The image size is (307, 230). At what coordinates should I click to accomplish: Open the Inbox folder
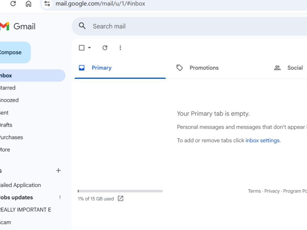click(33, 75)
